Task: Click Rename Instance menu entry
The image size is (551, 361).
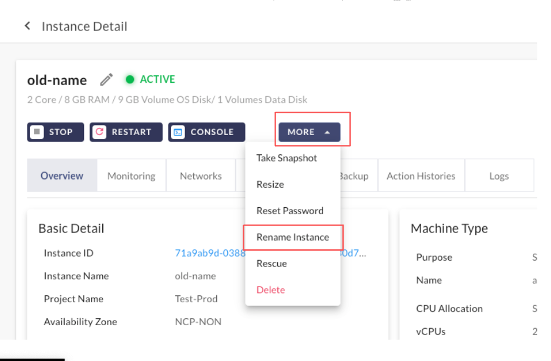Action: 293,237
